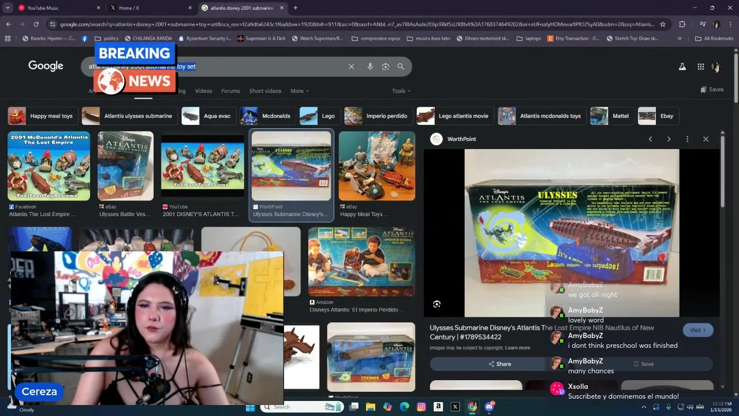Open Amazon app from taskbar
This screenshot has width=739, height=416.
[x=438, y=407]
